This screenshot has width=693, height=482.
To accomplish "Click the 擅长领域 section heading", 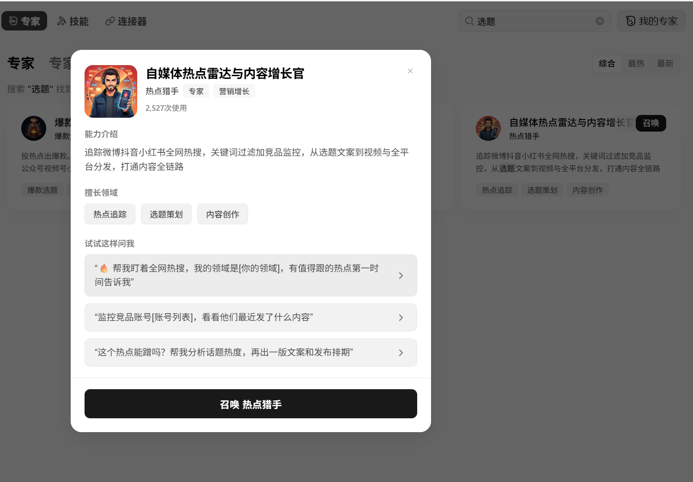I will (101, 193).
